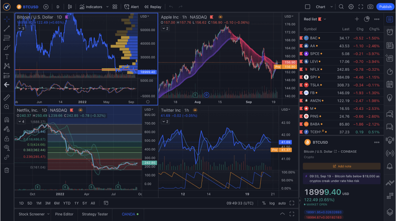Select the trend line drawing tool

7,29
